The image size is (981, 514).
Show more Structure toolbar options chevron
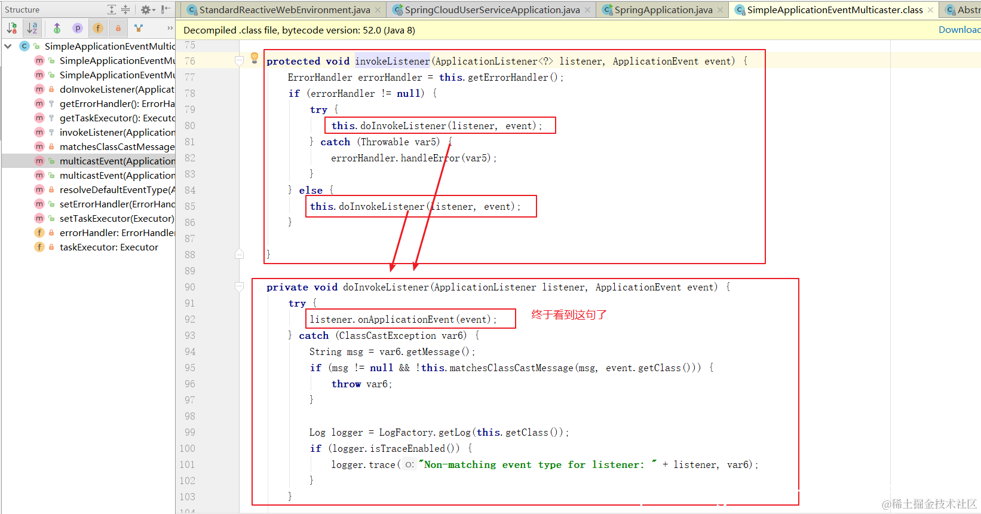170,28
